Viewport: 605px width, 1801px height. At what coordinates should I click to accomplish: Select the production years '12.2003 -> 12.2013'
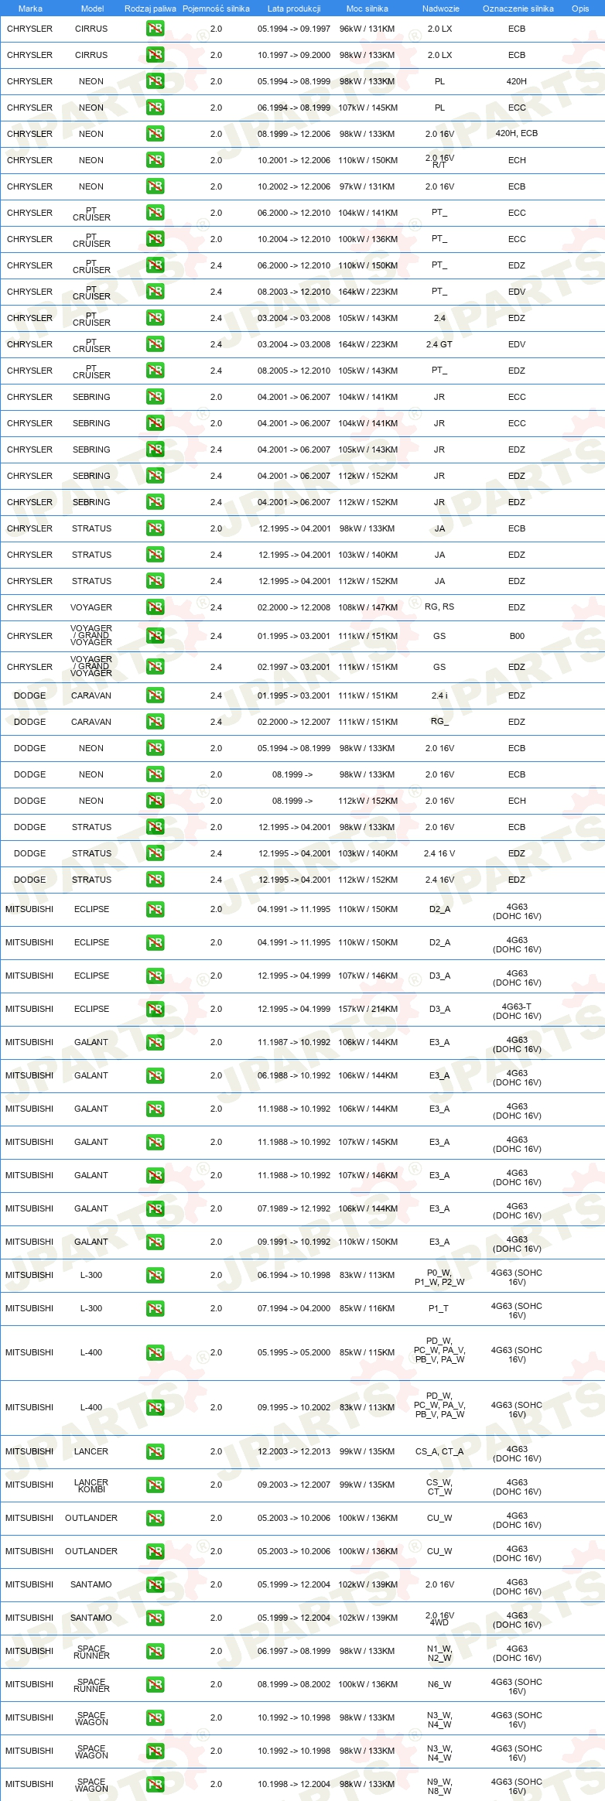pyautogui.click(x=294, y=1451)
